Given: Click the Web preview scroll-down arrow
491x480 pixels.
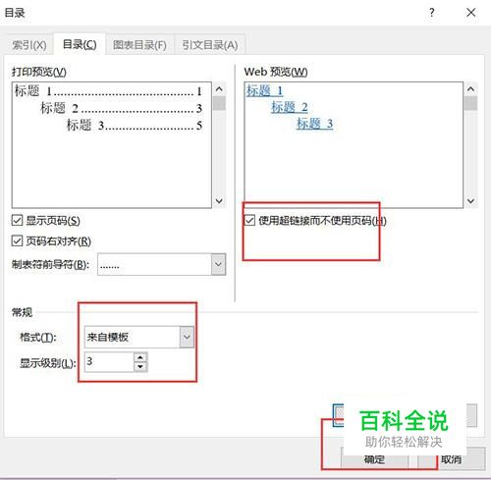Looking at the screenshot, I should [470, 201].
